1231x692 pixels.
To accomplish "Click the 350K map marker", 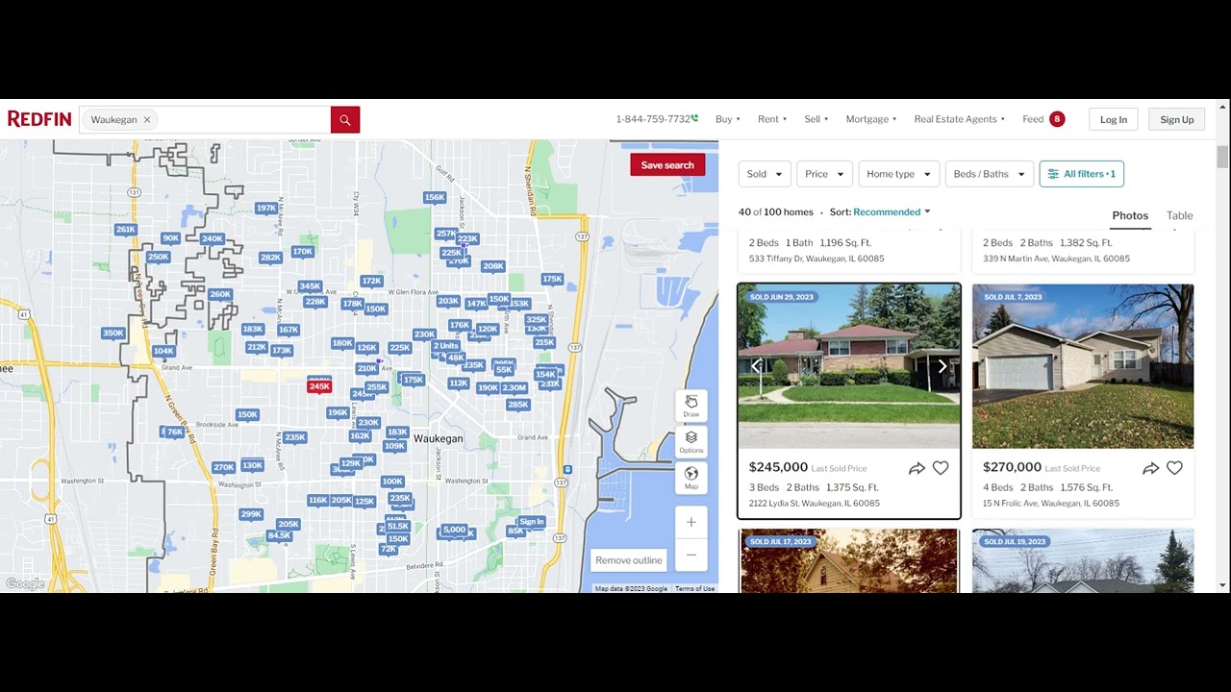I will tap(113, 334).
